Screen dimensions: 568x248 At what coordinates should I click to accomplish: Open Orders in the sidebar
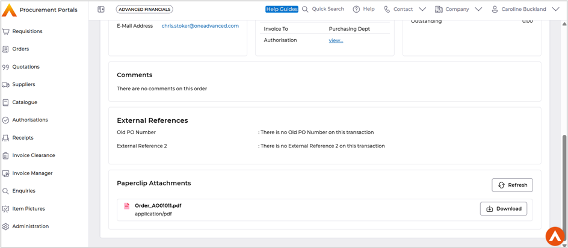point(20,49)
